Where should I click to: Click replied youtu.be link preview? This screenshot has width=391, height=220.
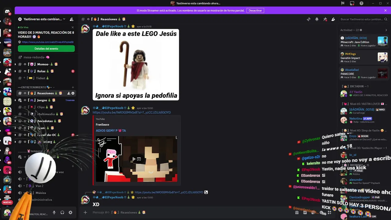coord(169,193)
